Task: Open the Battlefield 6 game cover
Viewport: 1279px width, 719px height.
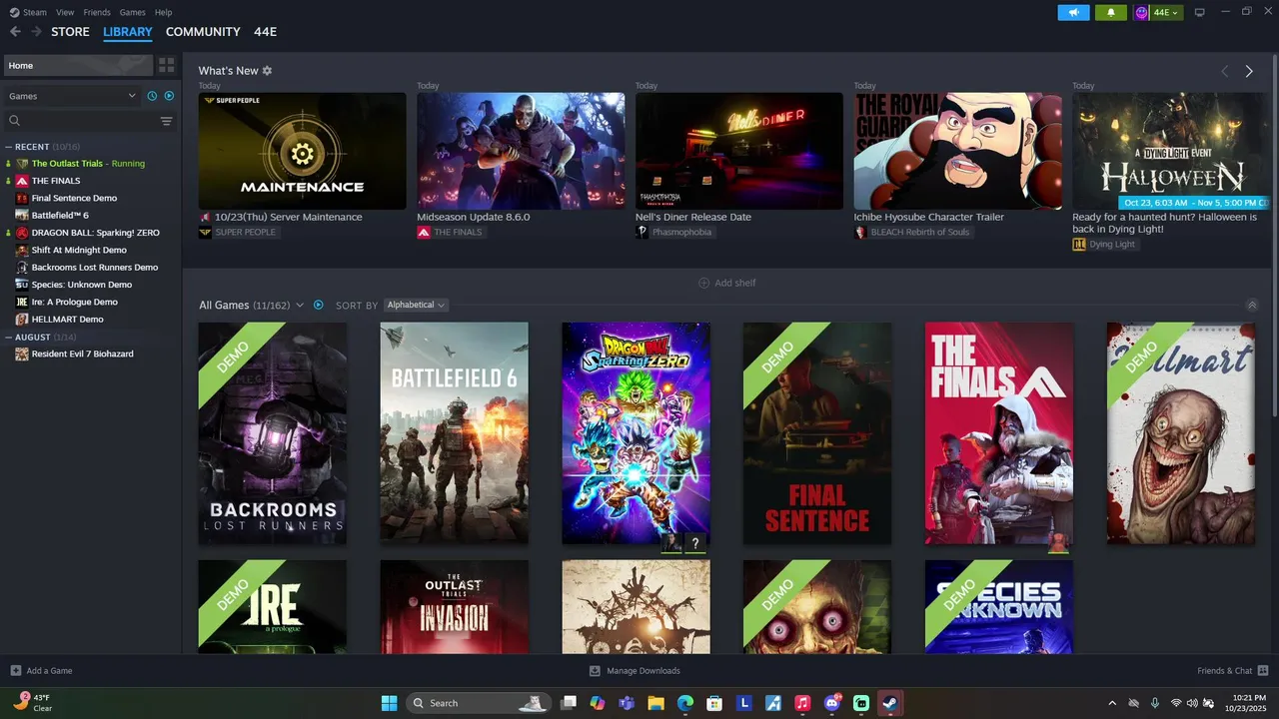Action: (x=454, y=433)
